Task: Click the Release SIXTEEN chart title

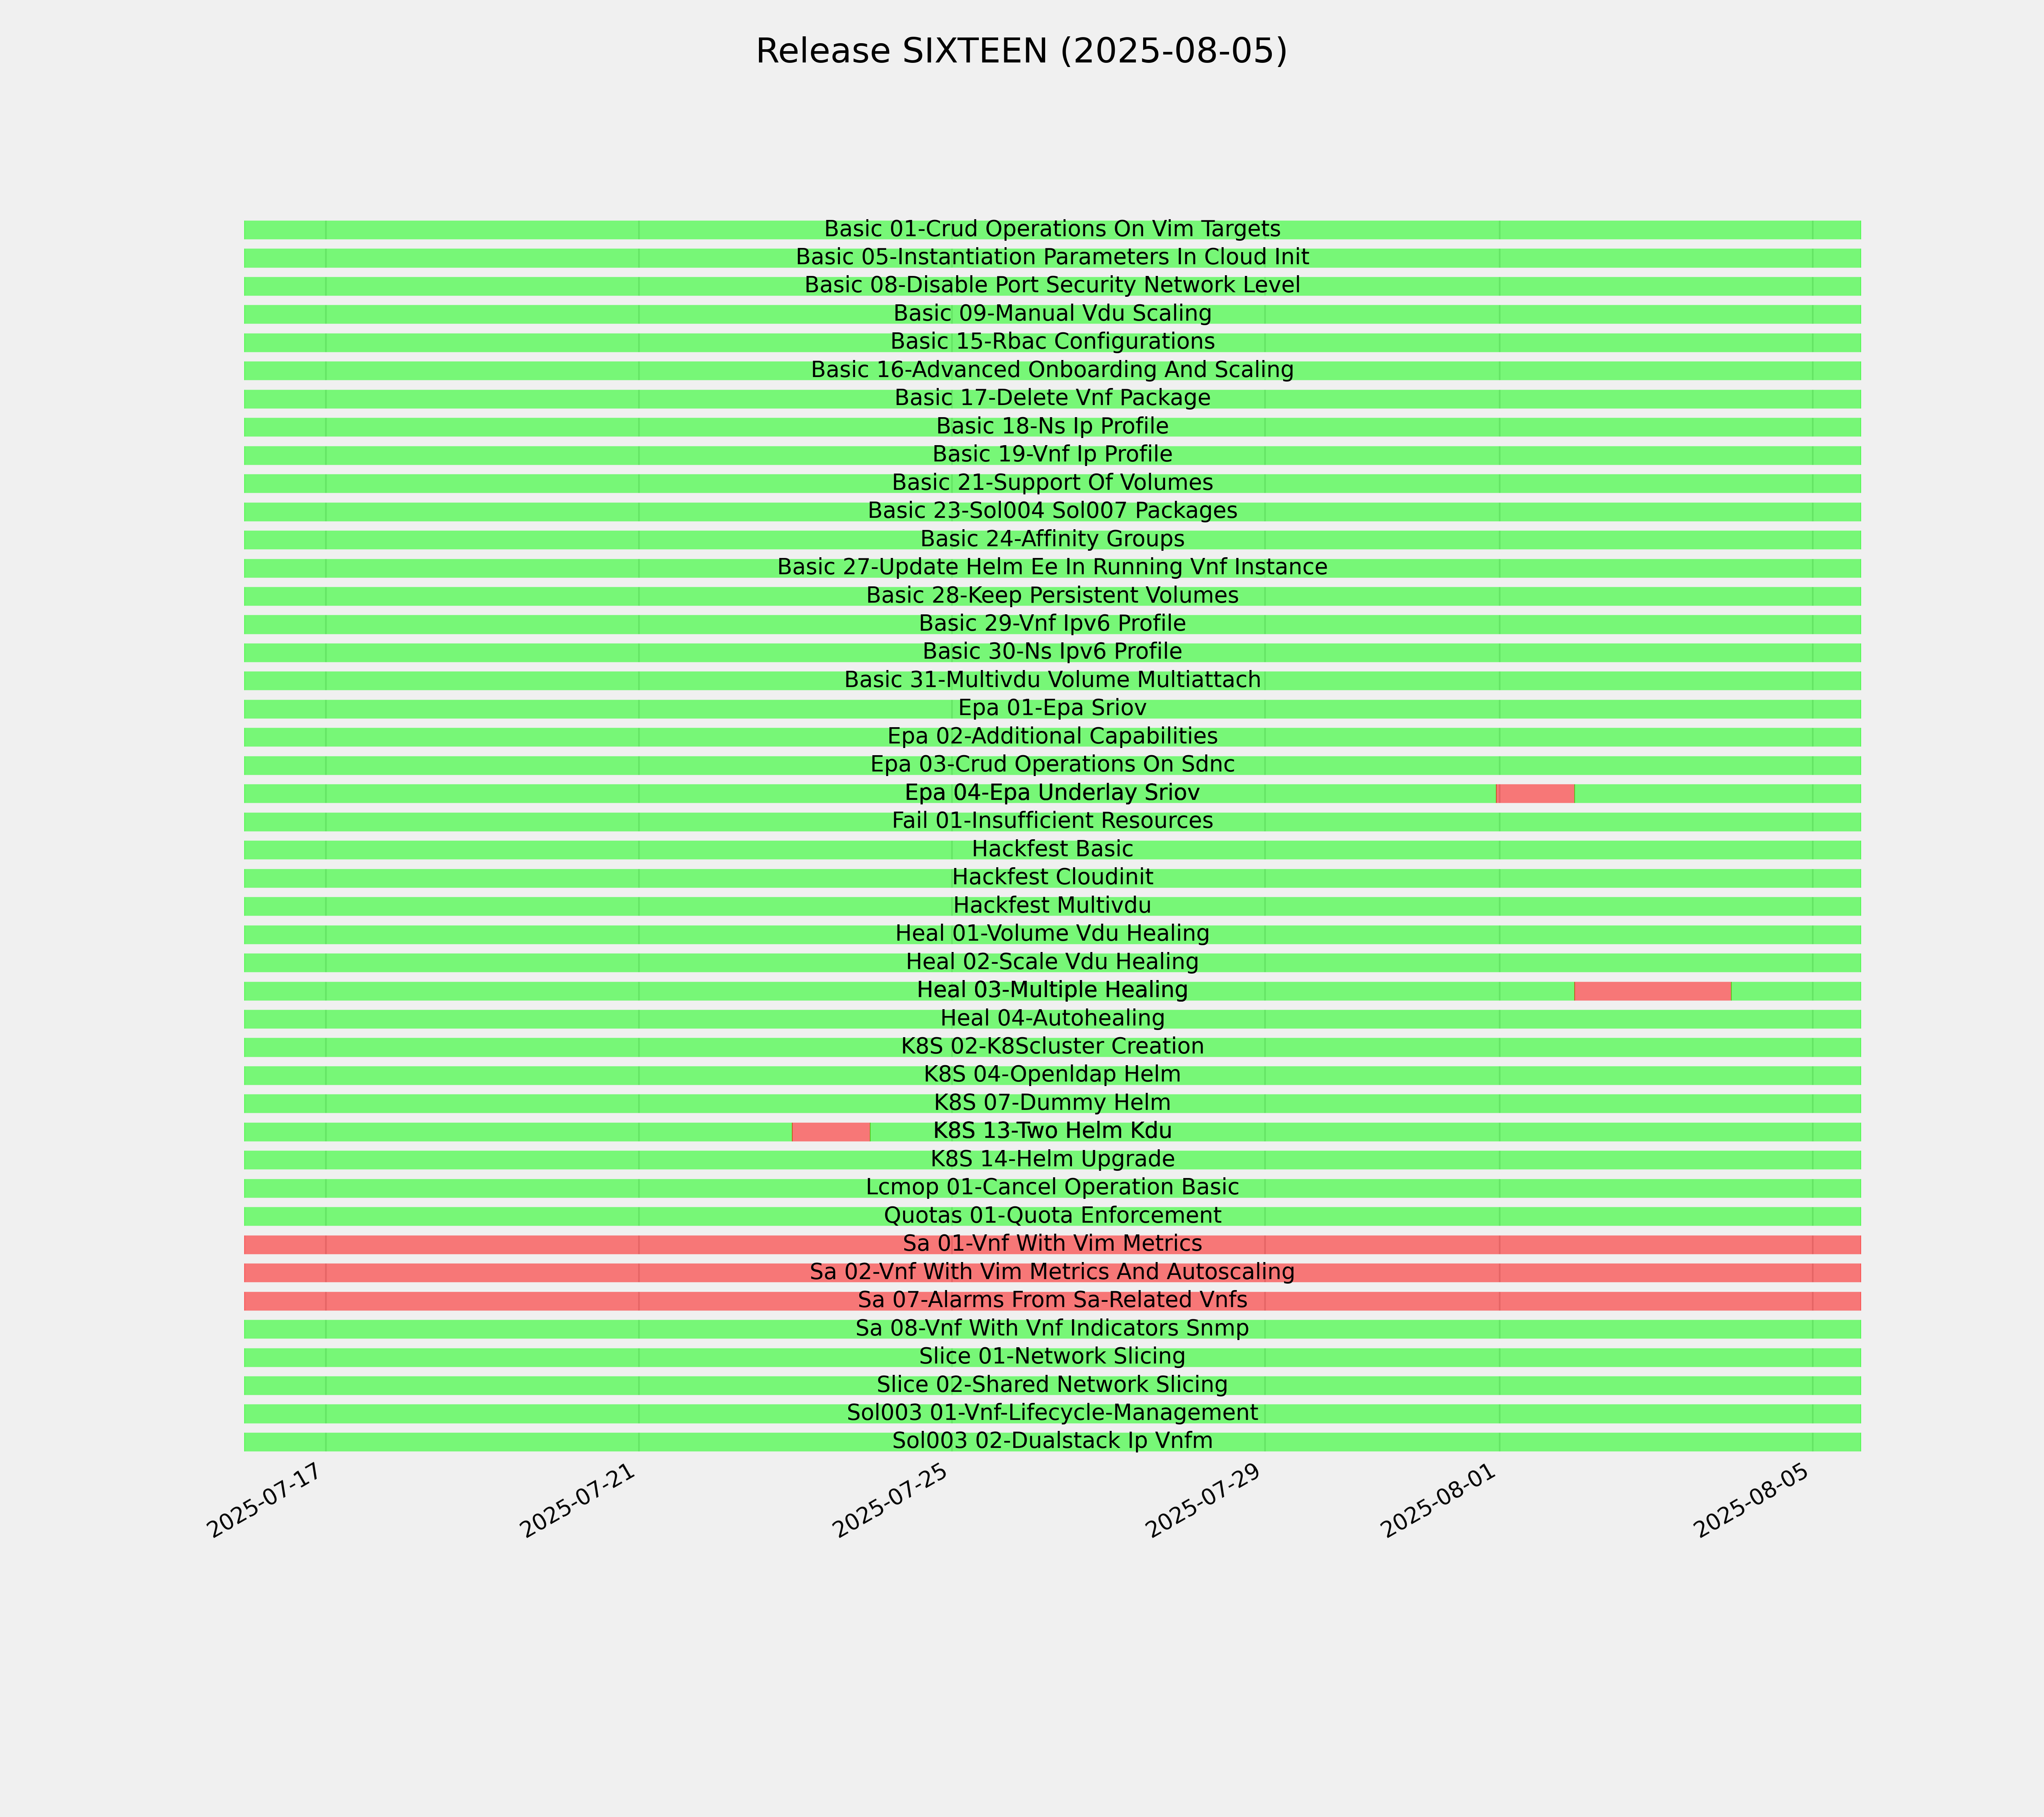Action: [x=1021, y=51]
